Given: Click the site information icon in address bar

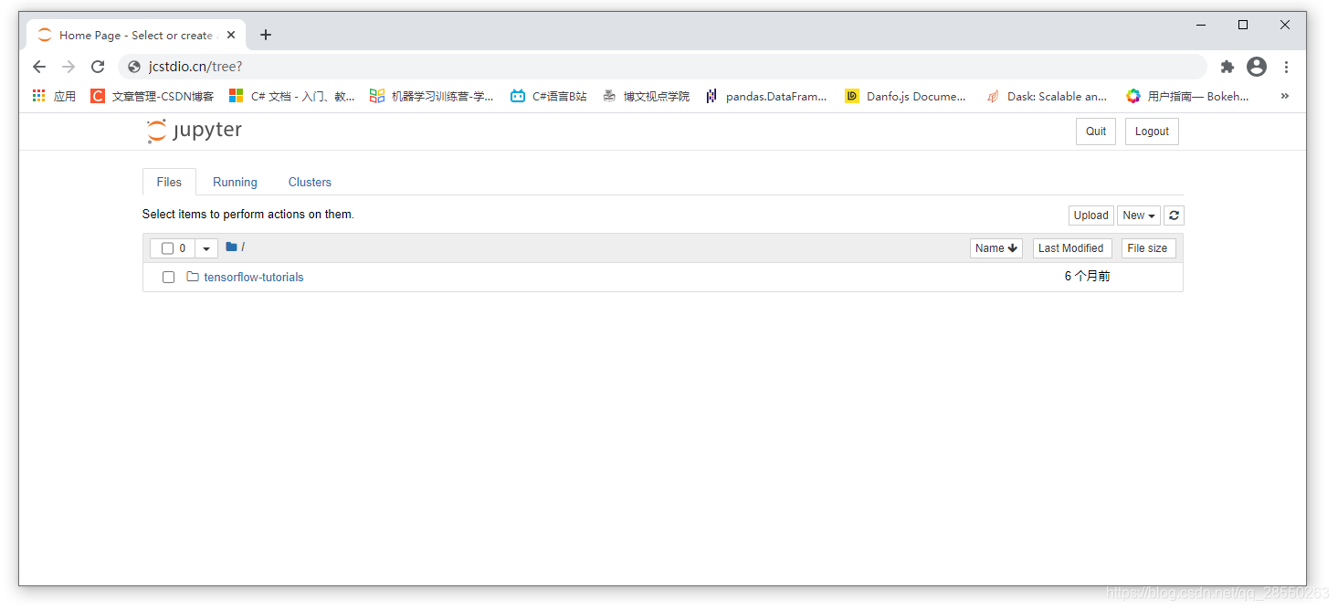Looking at the screenshot, I should 133,66.
